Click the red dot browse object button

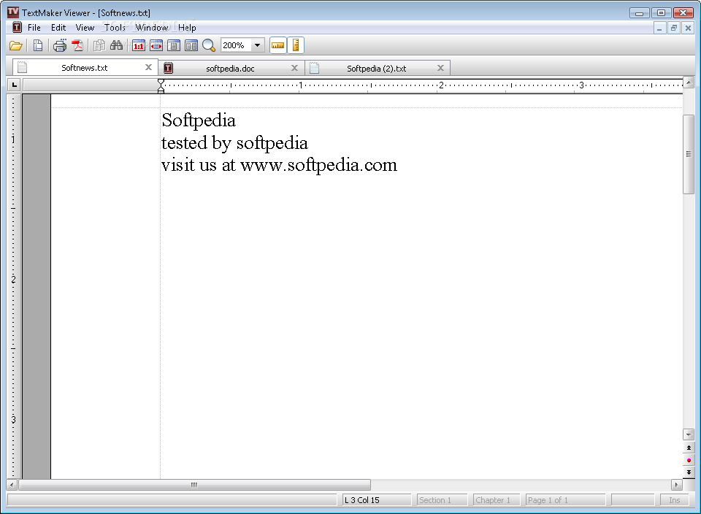pyautogui.click(x=689, y=461)
